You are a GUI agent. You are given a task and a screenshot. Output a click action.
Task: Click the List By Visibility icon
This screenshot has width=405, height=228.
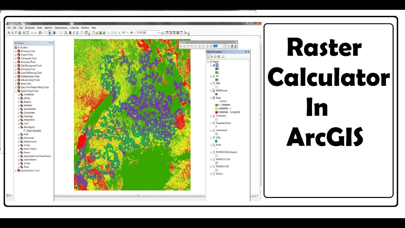(215, 57)
